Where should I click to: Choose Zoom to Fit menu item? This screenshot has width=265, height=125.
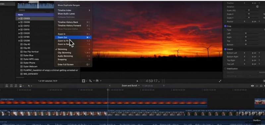click(73, 41)
